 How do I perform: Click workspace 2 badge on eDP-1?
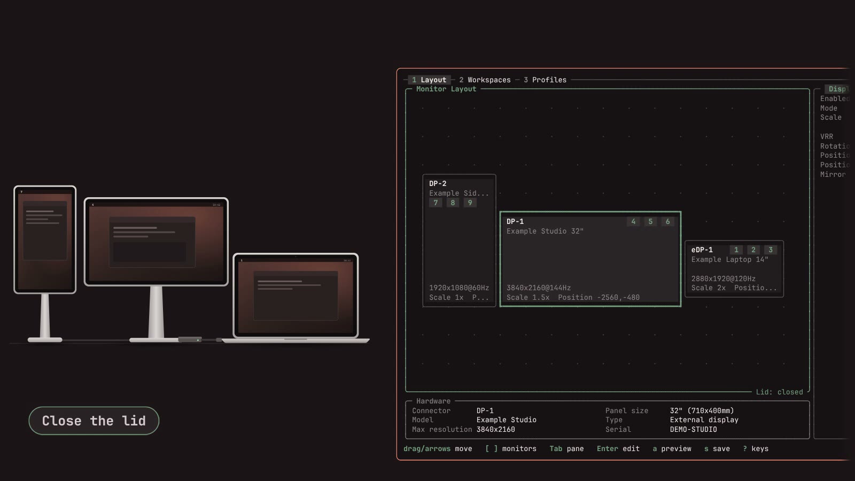click(x=753, y=250)
